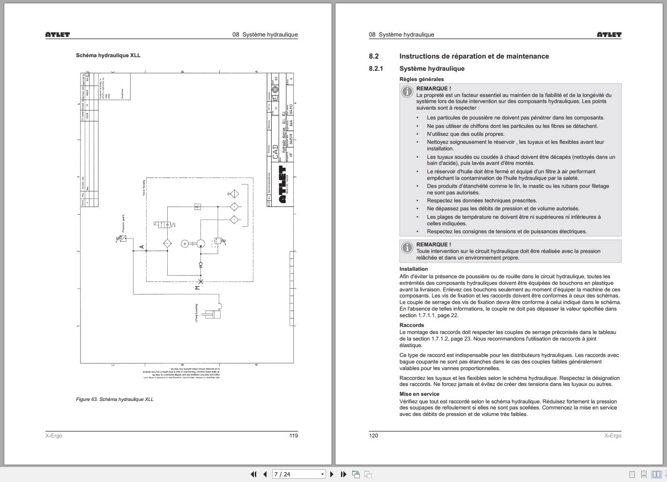Click page number 119 in footer
The height and width of the screenshot is (482, 667).
click(293, 436)
